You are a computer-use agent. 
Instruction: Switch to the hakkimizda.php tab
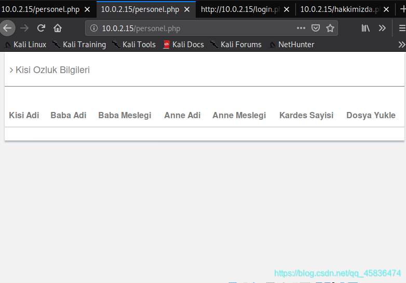coord(340,9)
